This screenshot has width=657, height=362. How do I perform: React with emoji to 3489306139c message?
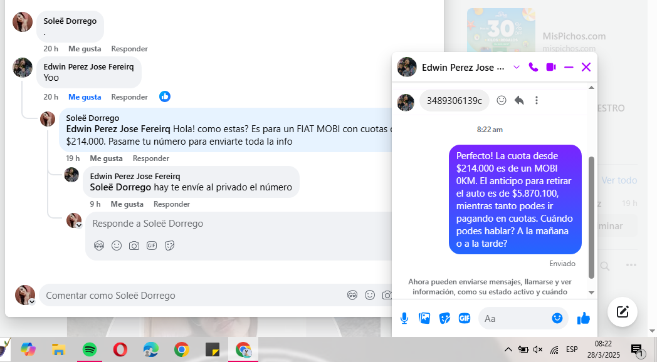(501, 100)
